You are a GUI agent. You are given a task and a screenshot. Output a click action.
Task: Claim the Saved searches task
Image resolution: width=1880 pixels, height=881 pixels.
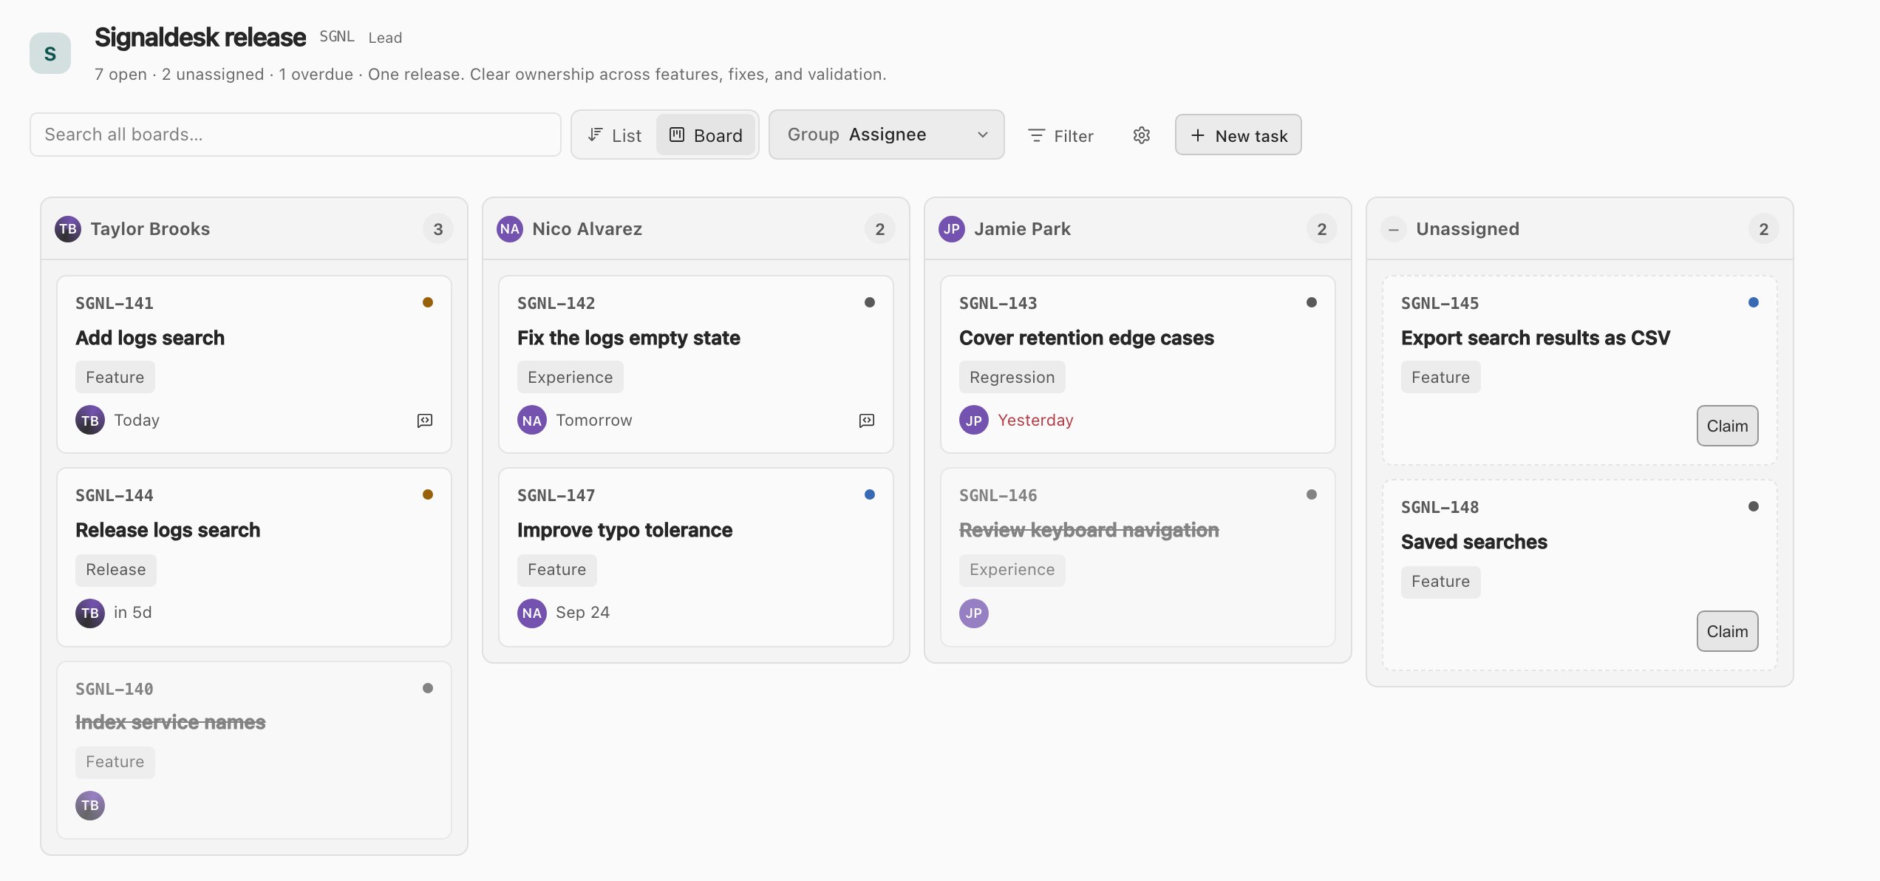(x=1728, y=631)
